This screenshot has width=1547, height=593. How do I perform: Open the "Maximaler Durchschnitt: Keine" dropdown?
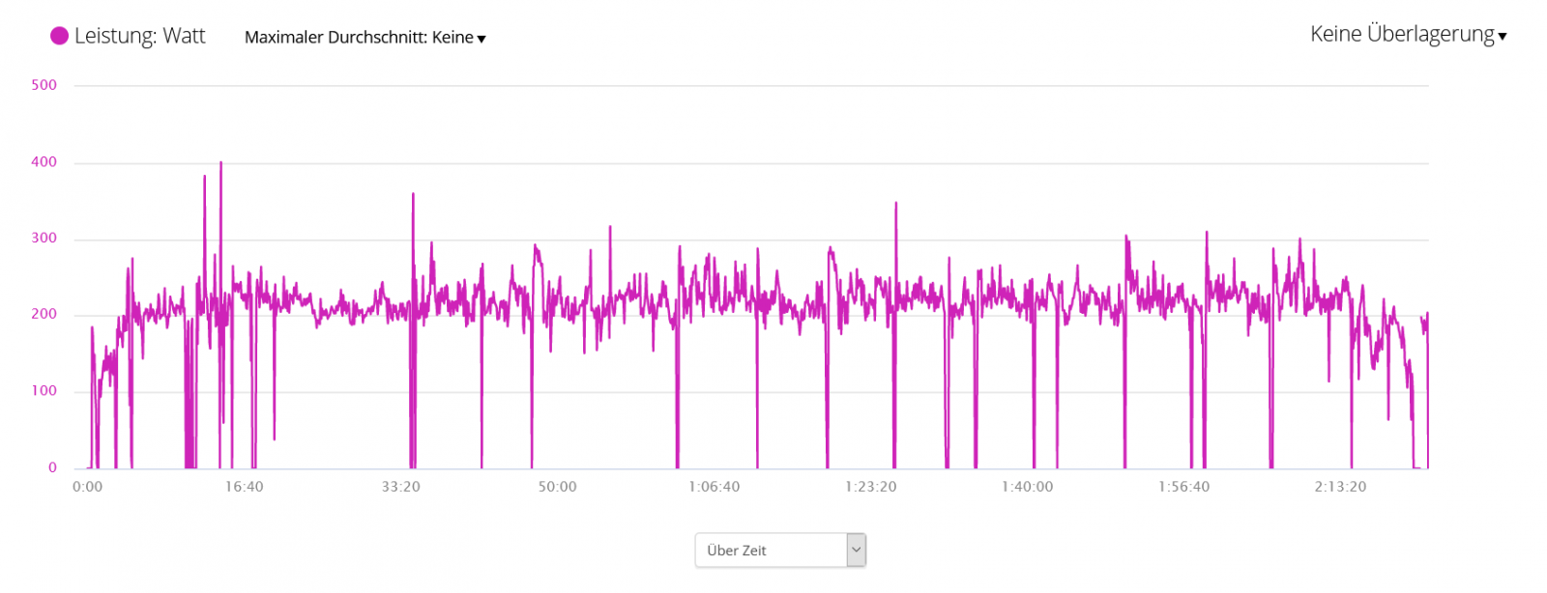tap(359, 38)
